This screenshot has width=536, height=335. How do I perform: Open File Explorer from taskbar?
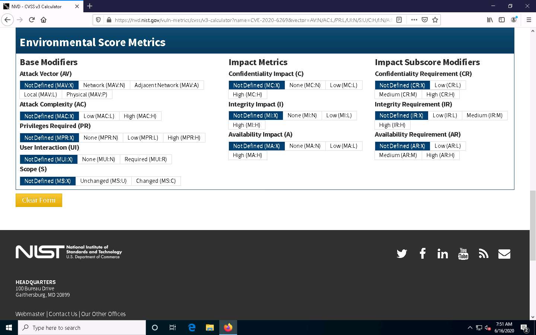pyautogui.click(x=210, y=328)
